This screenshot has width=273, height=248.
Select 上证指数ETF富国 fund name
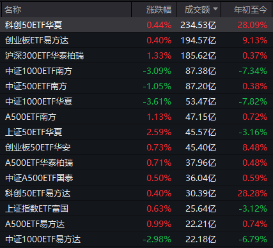[x=36, y=208]
